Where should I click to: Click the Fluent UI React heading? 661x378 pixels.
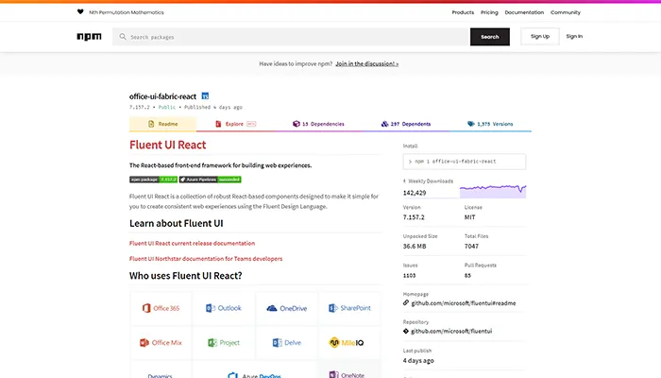click(168, 145)
